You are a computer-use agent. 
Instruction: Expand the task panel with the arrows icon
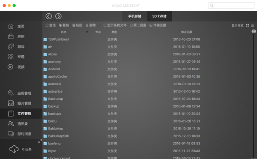tap(40, 141)
